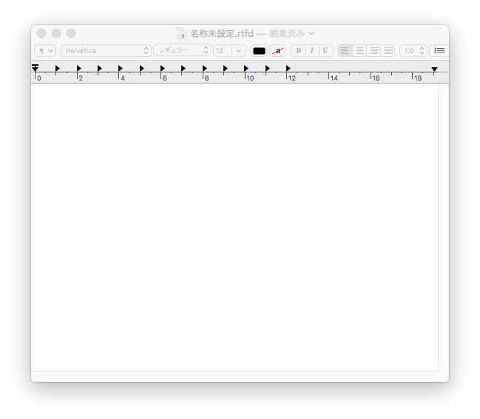This screenshot has width=480, height=419.
Task: Click the font size field showing 12
Action: click(x=223, y=51)
